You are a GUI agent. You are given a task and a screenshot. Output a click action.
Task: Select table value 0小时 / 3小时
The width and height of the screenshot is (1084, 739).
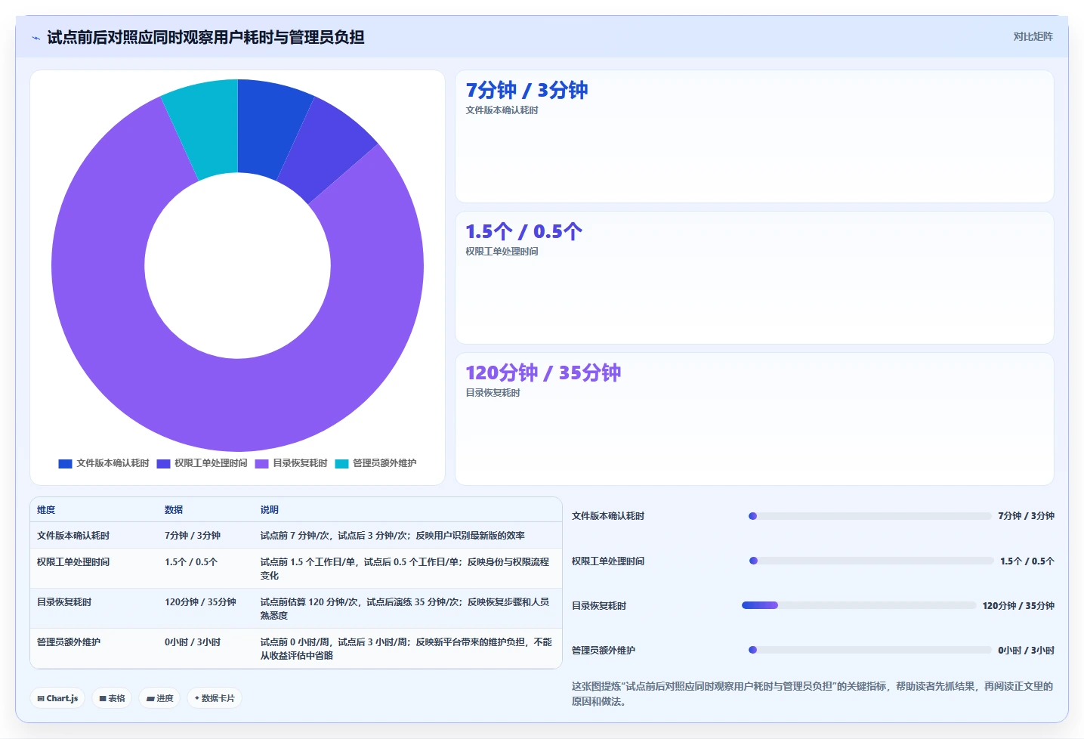pos(193,642)
